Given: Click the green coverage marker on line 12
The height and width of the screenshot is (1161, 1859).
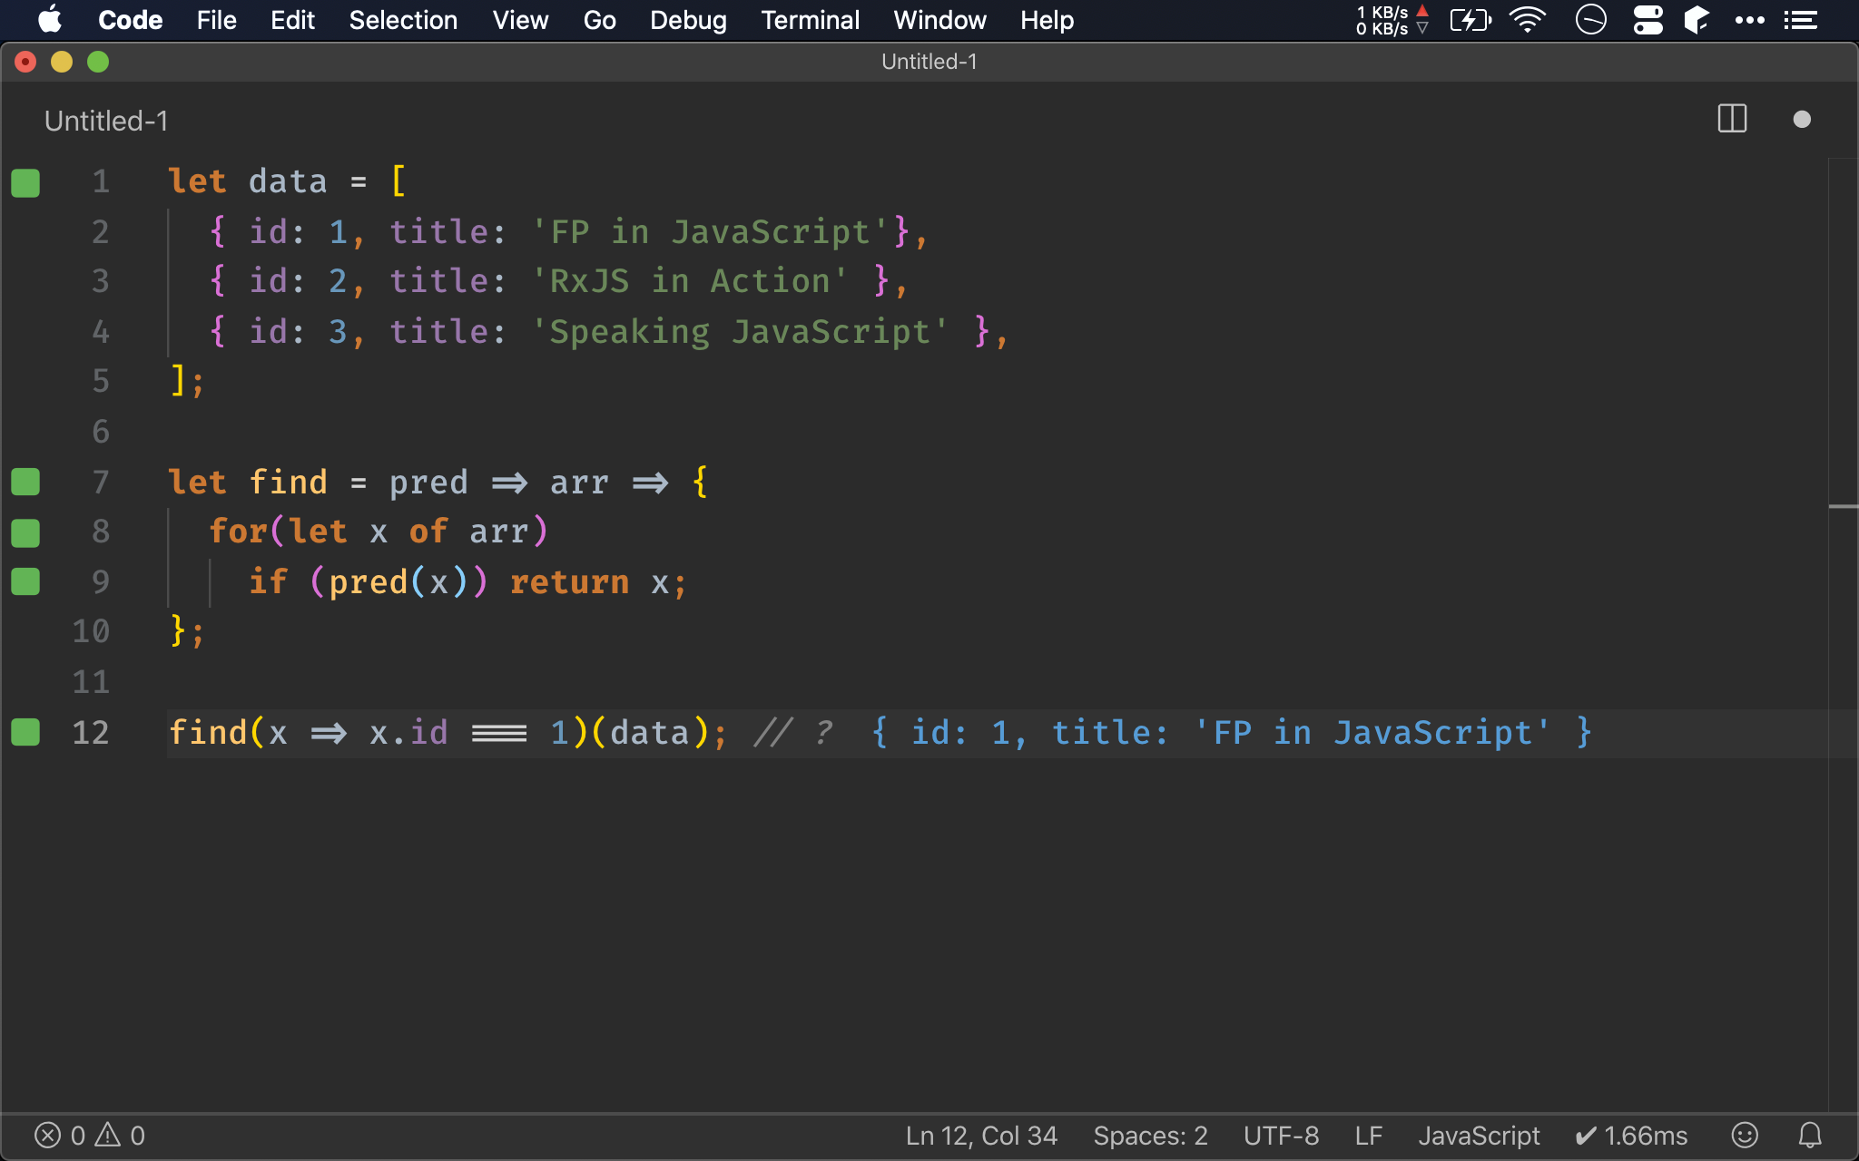Looking at the screenshot, I should pyautogui.click(x=25, y=732).
